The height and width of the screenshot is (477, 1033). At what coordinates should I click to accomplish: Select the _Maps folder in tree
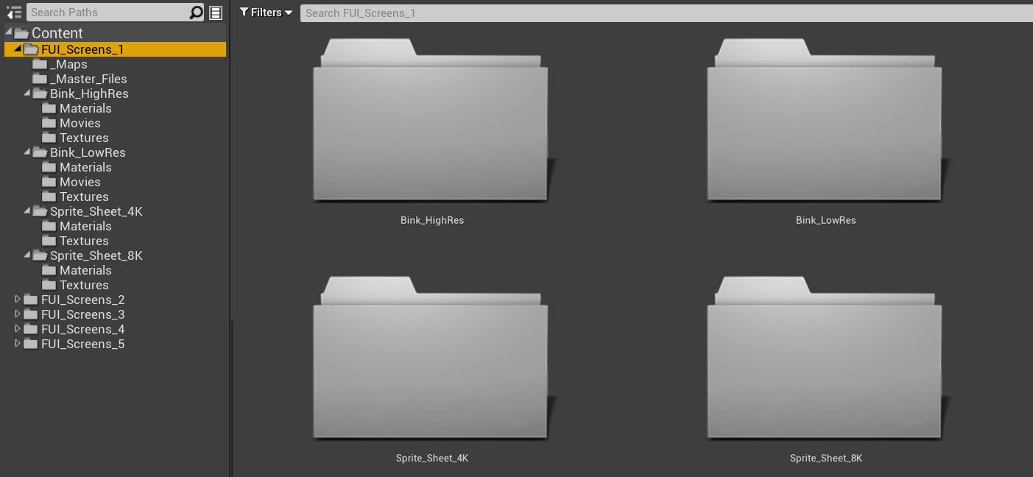coord(68,64)
